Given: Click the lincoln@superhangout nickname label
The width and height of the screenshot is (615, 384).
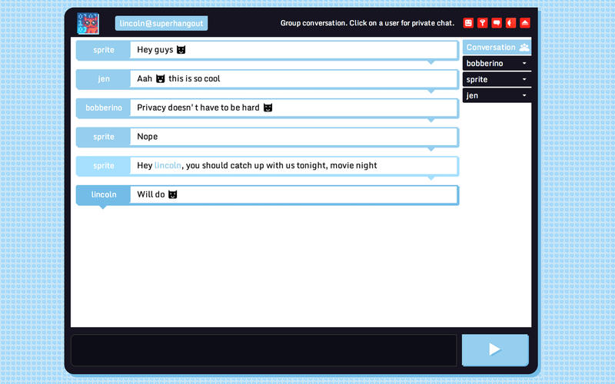Looking at the screenshot, I should tap(161, 24).
